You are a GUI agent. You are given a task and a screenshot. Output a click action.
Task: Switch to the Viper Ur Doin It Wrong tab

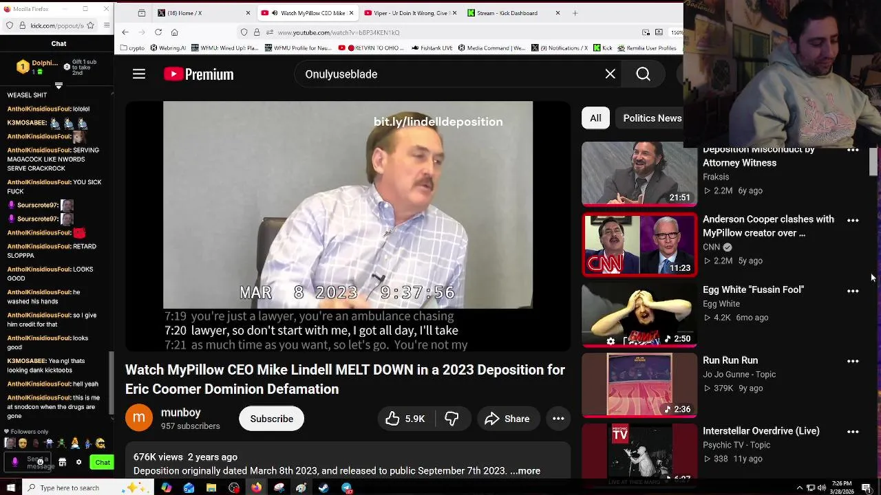click(410, 13)
